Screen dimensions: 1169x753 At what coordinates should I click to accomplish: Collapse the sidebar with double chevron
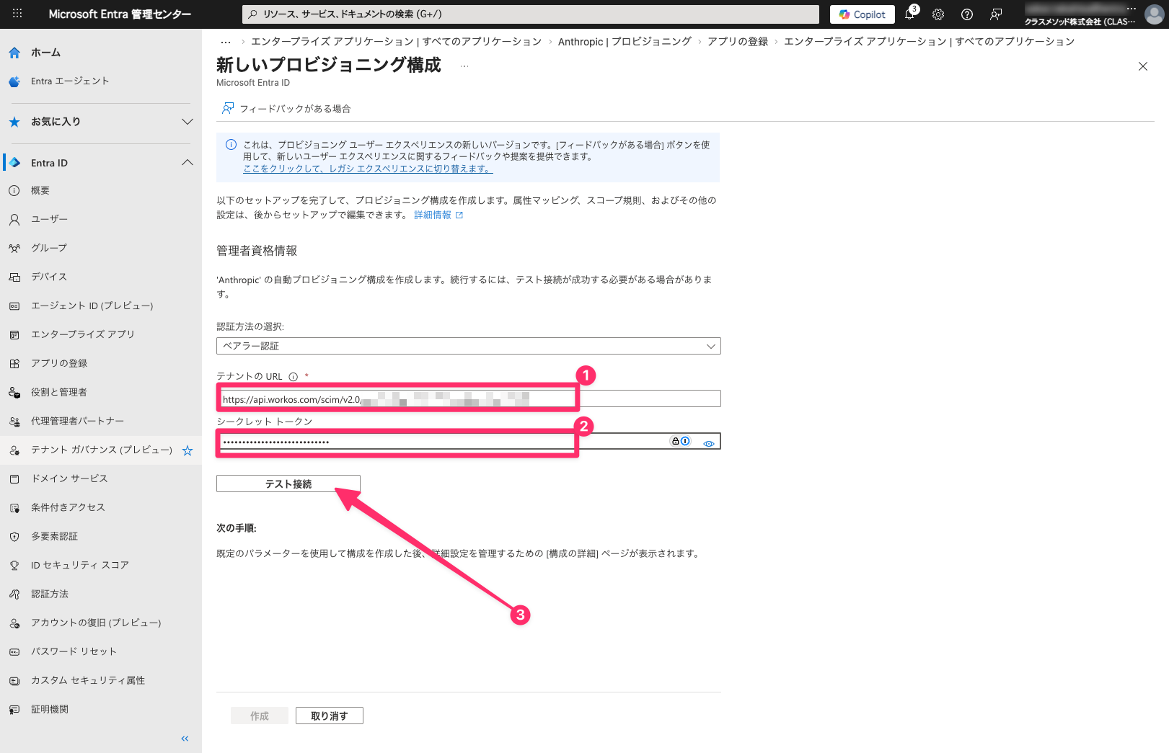pos(185,739)
